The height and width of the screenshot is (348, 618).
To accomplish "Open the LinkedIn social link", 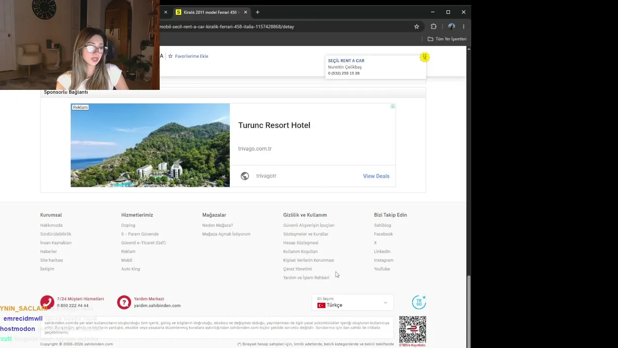I will click(x=382, y=251).
